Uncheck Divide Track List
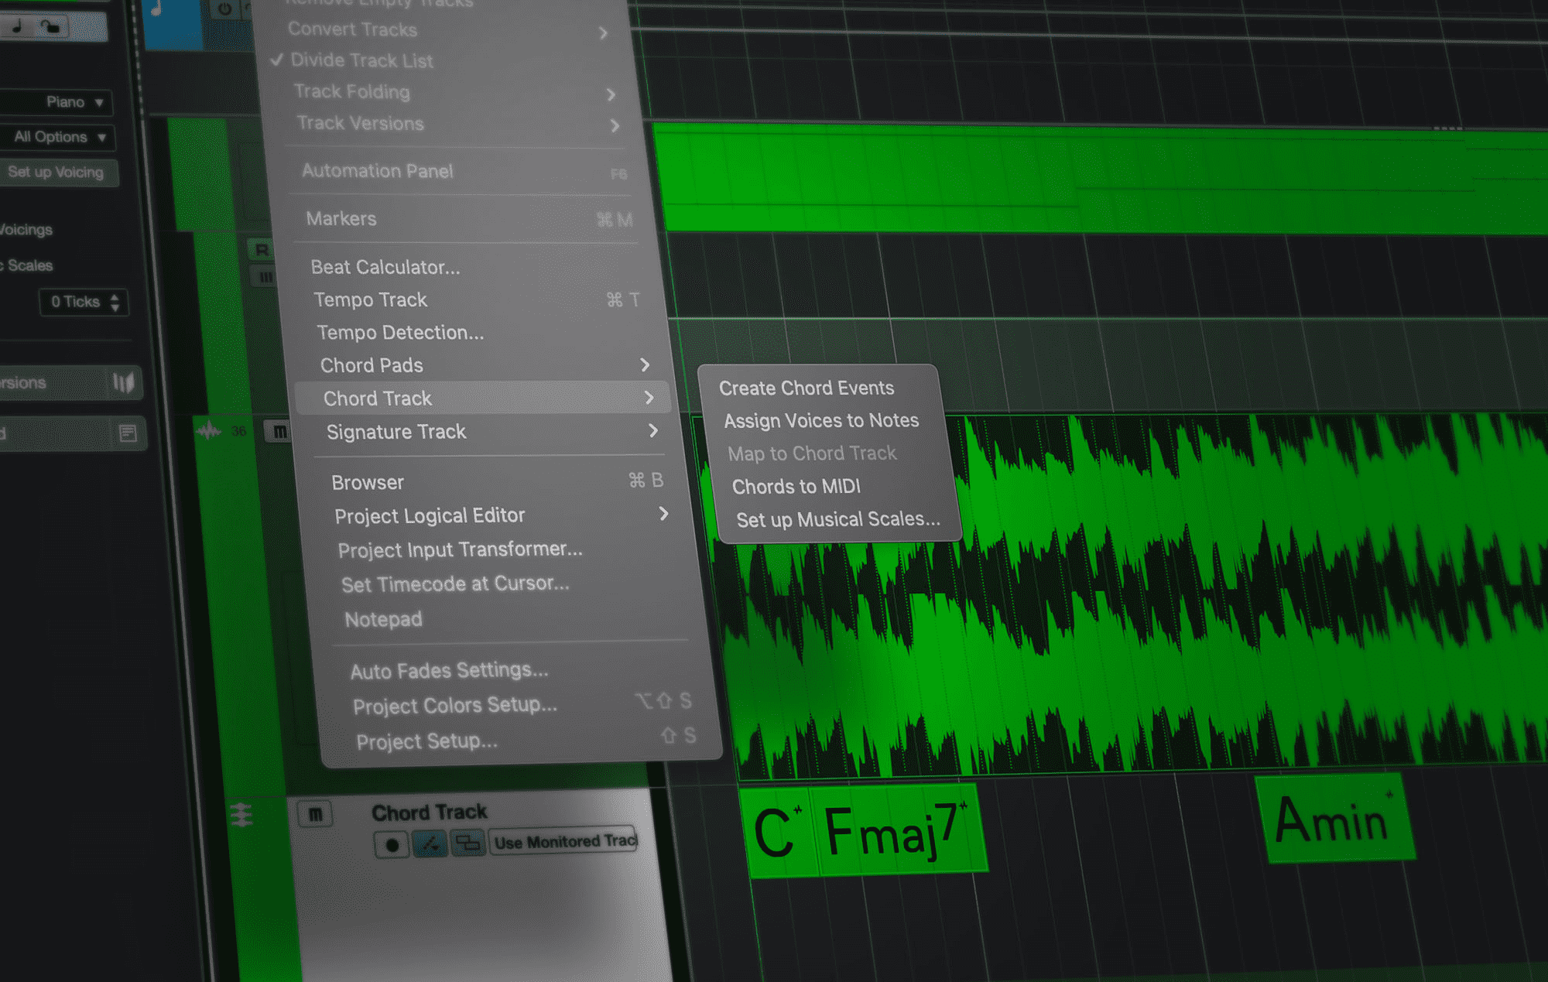1548x982 pixels. (361, 60)
